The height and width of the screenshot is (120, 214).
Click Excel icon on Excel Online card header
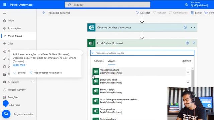91,43
